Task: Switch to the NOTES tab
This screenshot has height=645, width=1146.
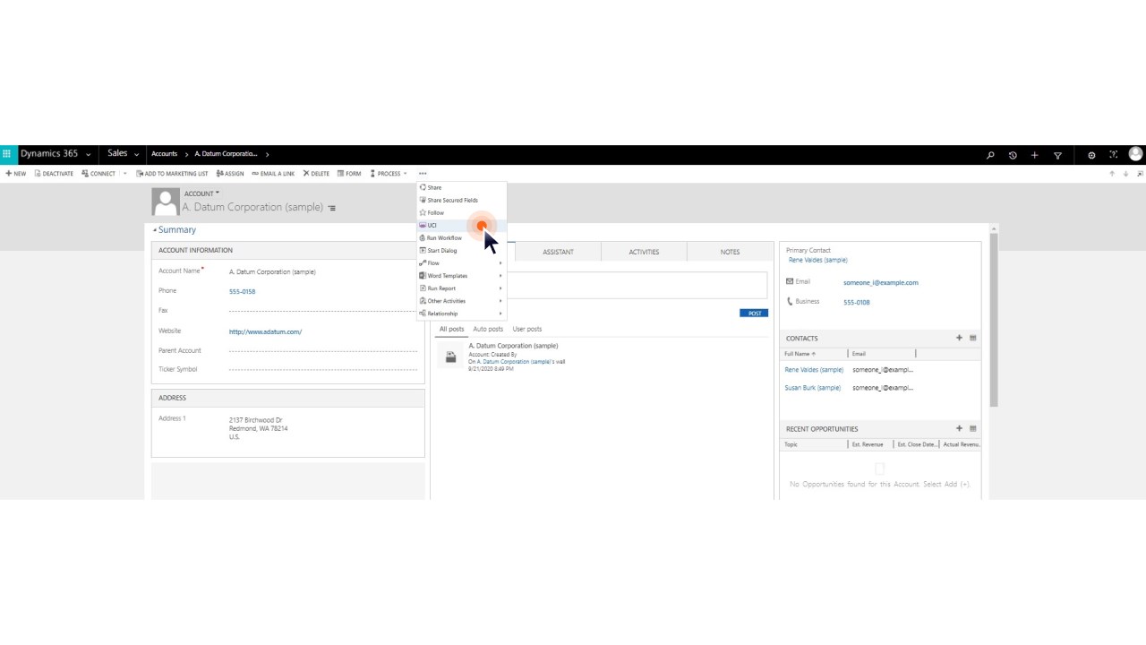Action: 730,252
